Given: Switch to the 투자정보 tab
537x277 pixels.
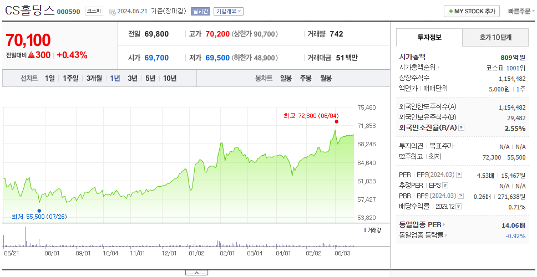Looking at the screenshot, I should point(429,37).
